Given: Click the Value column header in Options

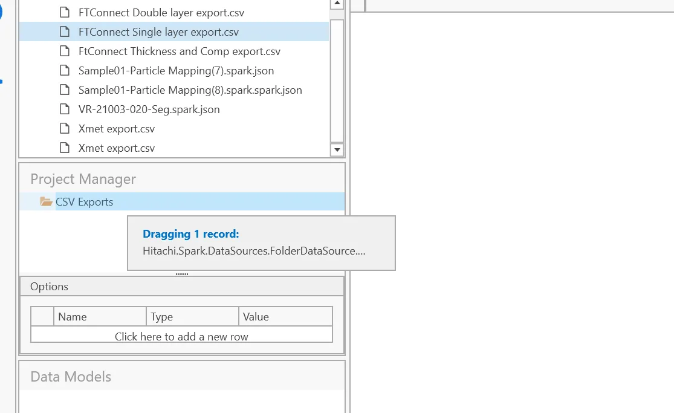Looking at the screenshot, I should pyautogui.click(x=285, y=317).
